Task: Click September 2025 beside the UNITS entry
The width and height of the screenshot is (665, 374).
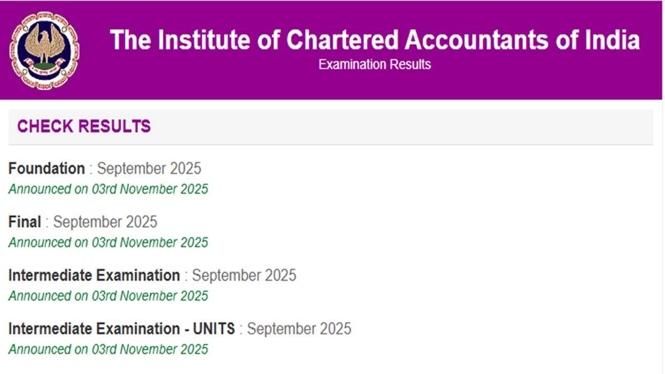Action: click(x=299, y=329)
